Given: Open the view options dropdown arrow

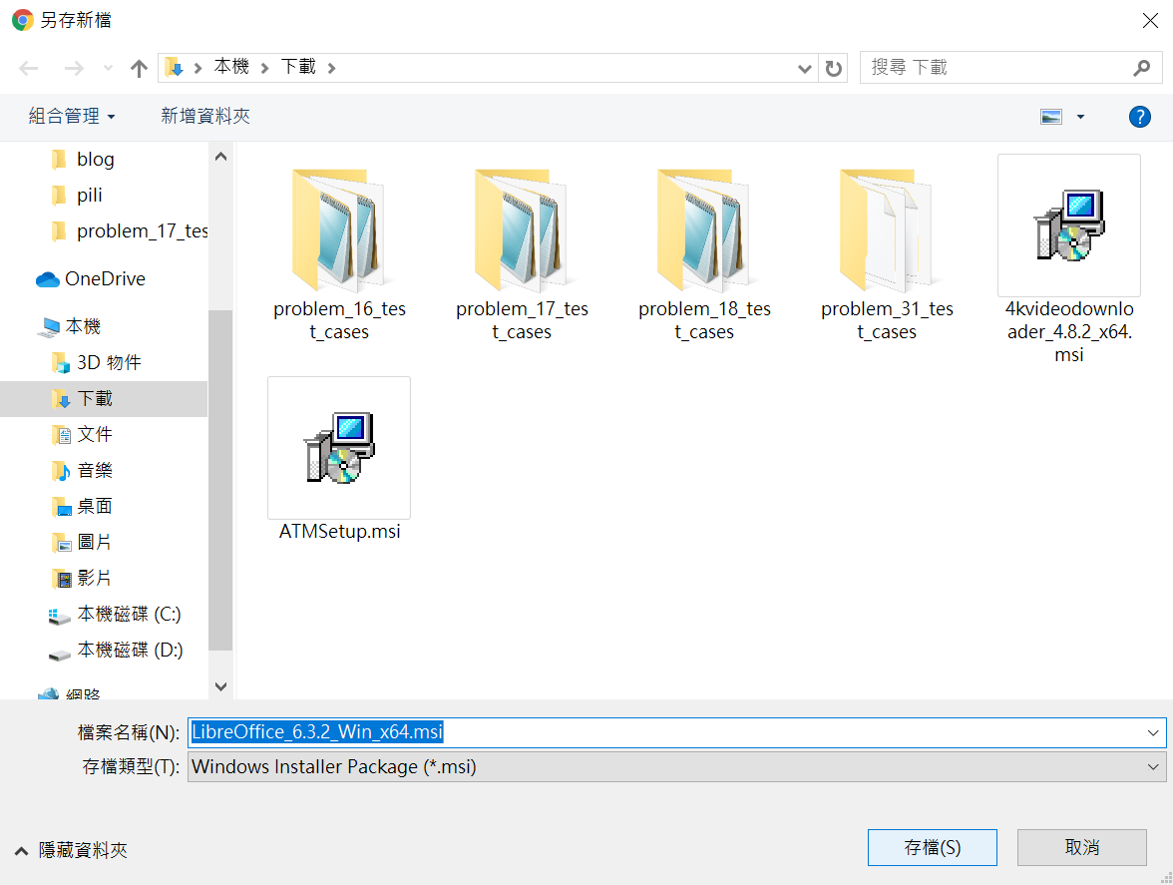Looking at the screenshot, I should coord(1080,117).
